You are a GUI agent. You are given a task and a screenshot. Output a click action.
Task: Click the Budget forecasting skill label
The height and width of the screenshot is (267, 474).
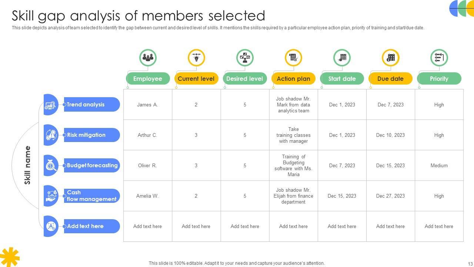click(92, 165)
